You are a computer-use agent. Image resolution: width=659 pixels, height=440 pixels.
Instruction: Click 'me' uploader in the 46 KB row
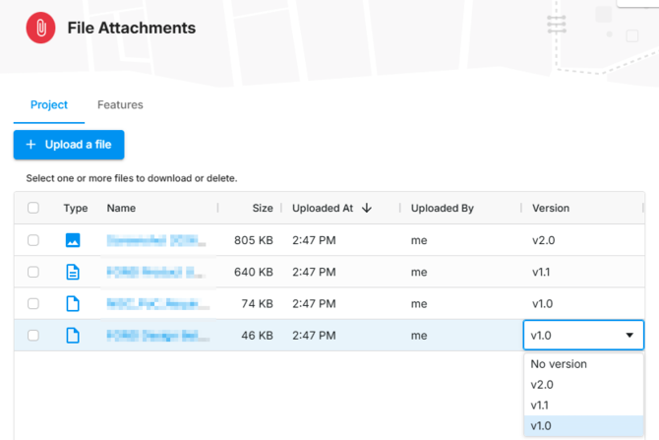click(419, 336)
